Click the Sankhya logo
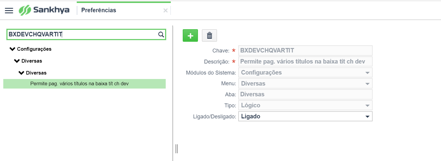Screen dimensions: 441x161 click(x=44, y=10)
